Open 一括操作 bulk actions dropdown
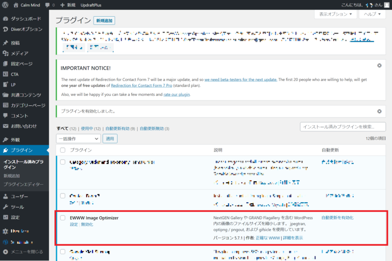 tap(78, 139)
